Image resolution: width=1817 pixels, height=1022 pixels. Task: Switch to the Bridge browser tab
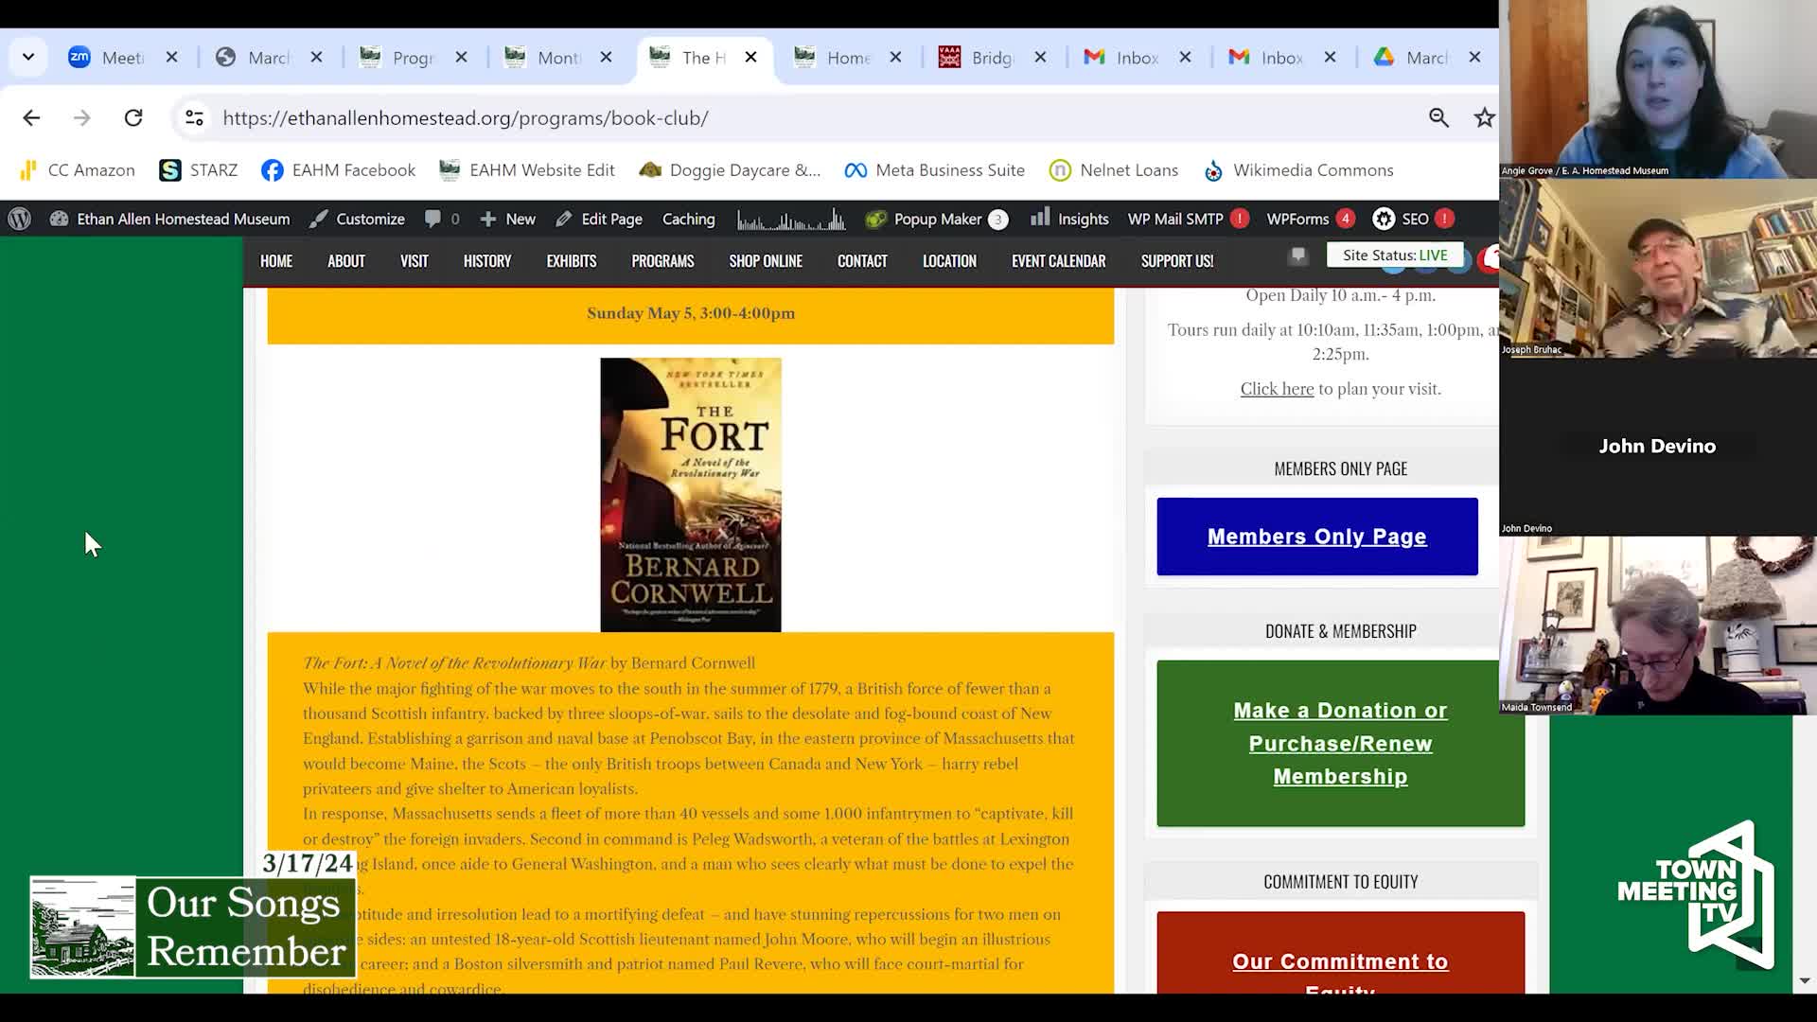(977, 58)
